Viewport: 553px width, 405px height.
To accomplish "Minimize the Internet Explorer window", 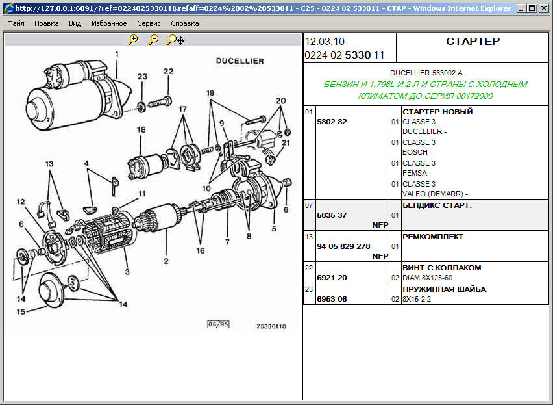I will point(522,8).
